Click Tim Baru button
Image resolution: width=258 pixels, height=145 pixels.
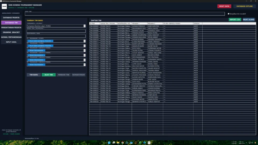[34, 75]
